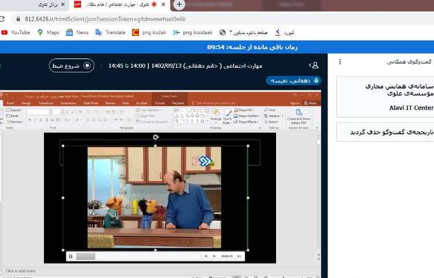Open the Shape Outline dropdown
The image size is (434, 278).
(247, 116)
